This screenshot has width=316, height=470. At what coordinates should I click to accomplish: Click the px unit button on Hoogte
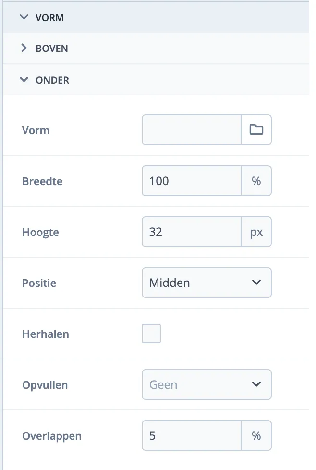coord(256,232)
